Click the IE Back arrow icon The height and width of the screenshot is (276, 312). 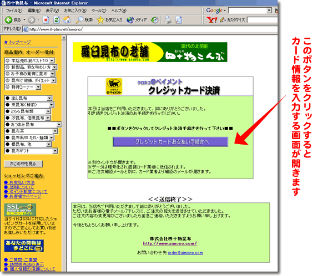[8, 19]
